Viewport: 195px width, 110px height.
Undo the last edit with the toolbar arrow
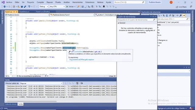(29, 7)
